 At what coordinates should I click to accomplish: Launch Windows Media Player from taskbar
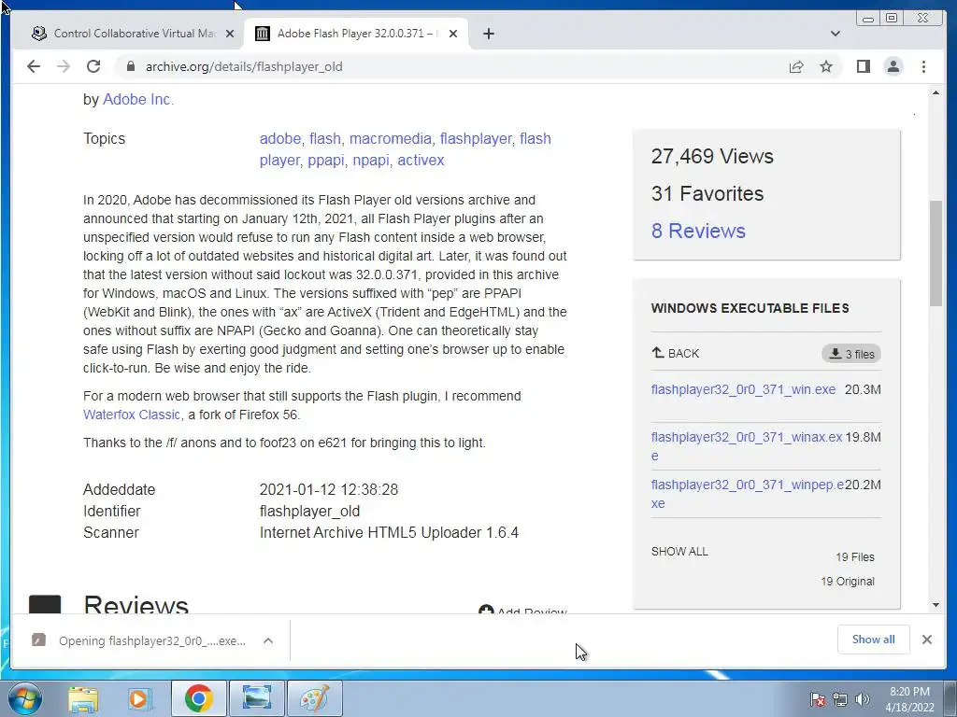pos(139,698)
